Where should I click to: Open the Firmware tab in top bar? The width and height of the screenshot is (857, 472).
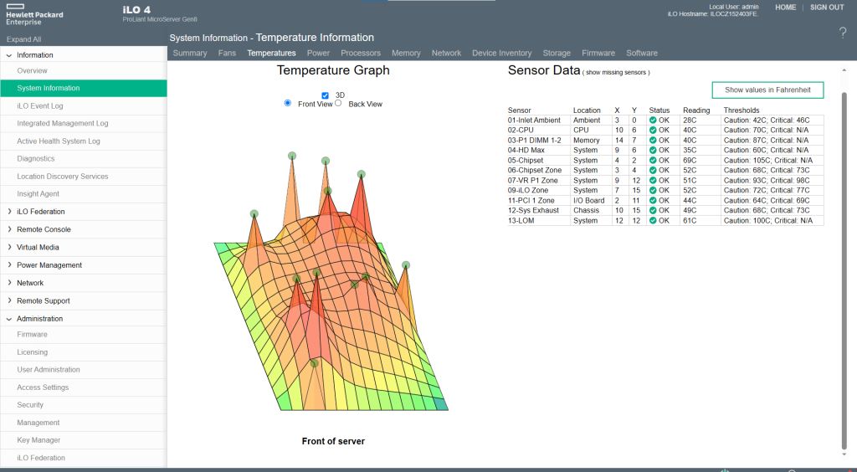[598, 53]
